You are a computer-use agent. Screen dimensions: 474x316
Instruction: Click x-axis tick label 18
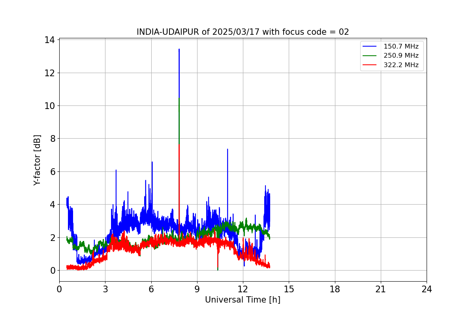click(x=335, y=289)
